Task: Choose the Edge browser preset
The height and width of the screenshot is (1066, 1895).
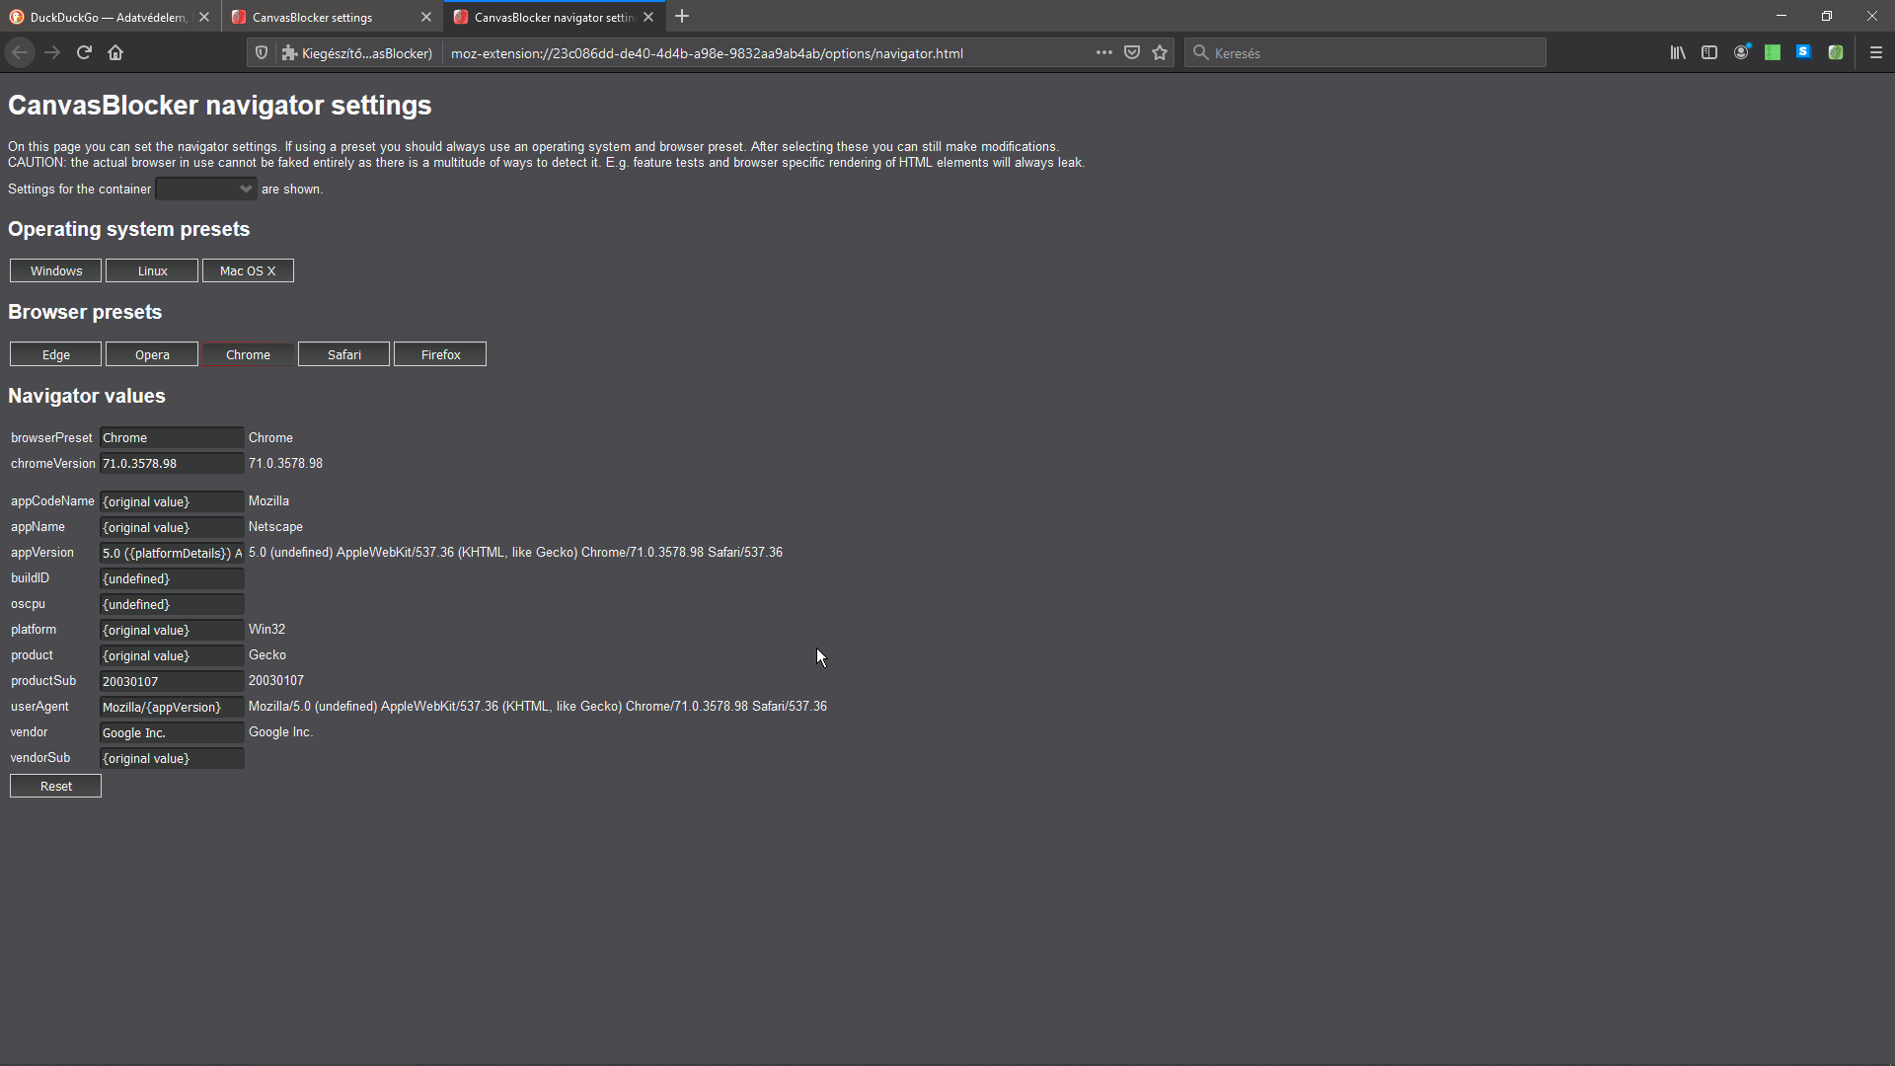Action: click(56, 354)
